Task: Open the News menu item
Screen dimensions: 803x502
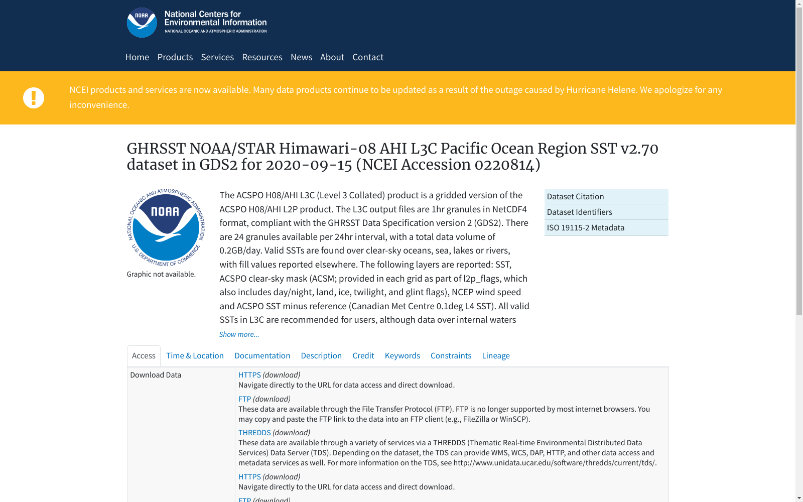Action: (301, 57)
